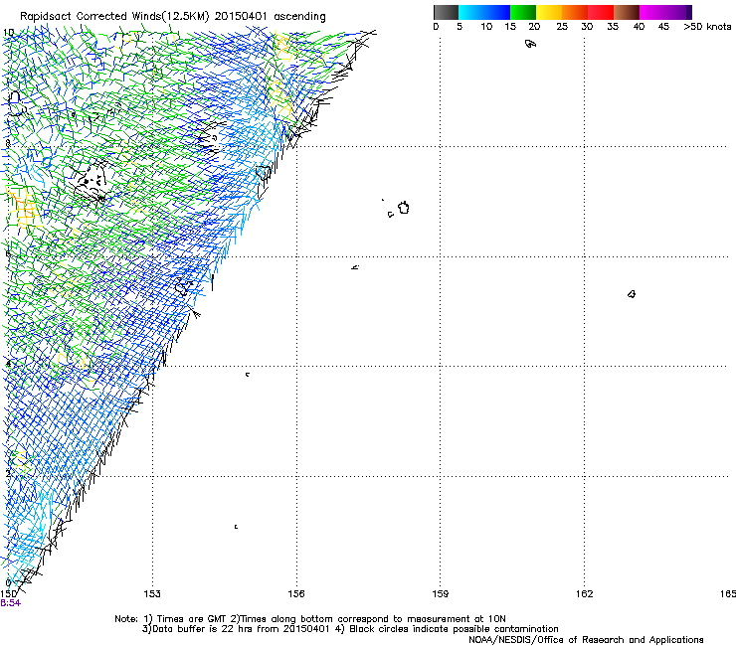Viewport: 736px width, 646px height.
Task: Click the '45' label under the color bar
Action: coord(663,27)
